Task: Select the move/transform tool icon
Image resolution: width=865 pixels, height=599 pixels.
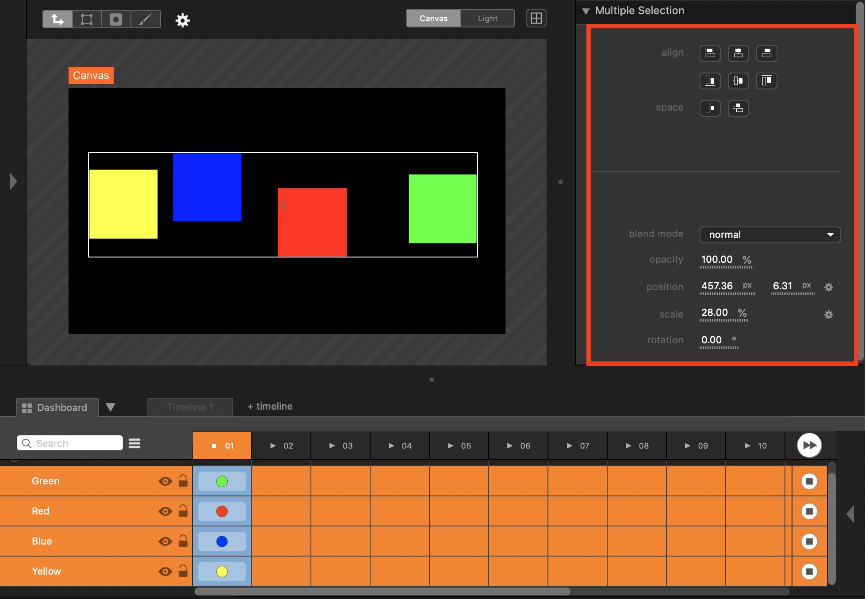Action: (57, 19)
